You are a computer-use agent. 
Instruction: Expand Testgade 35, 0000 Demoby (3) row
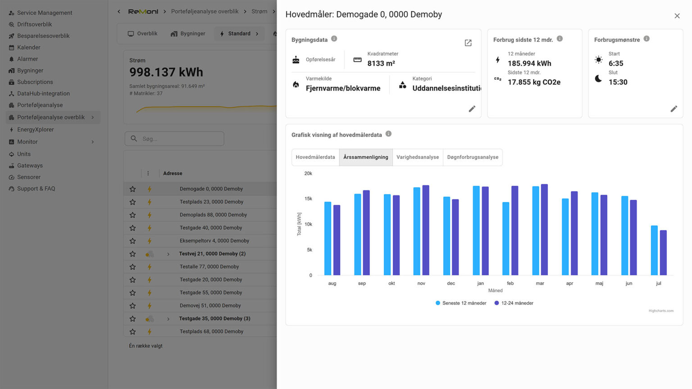pyautogui.click(x=168, y=319)
